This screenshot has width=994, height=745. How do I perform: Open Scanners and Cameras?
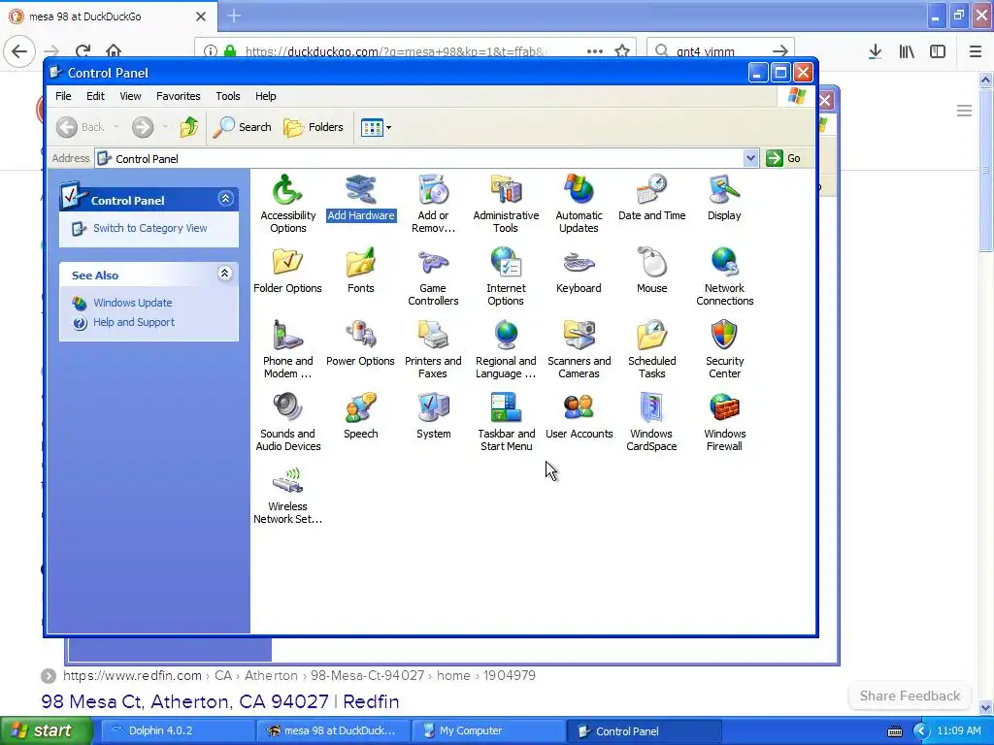(579, 349)
